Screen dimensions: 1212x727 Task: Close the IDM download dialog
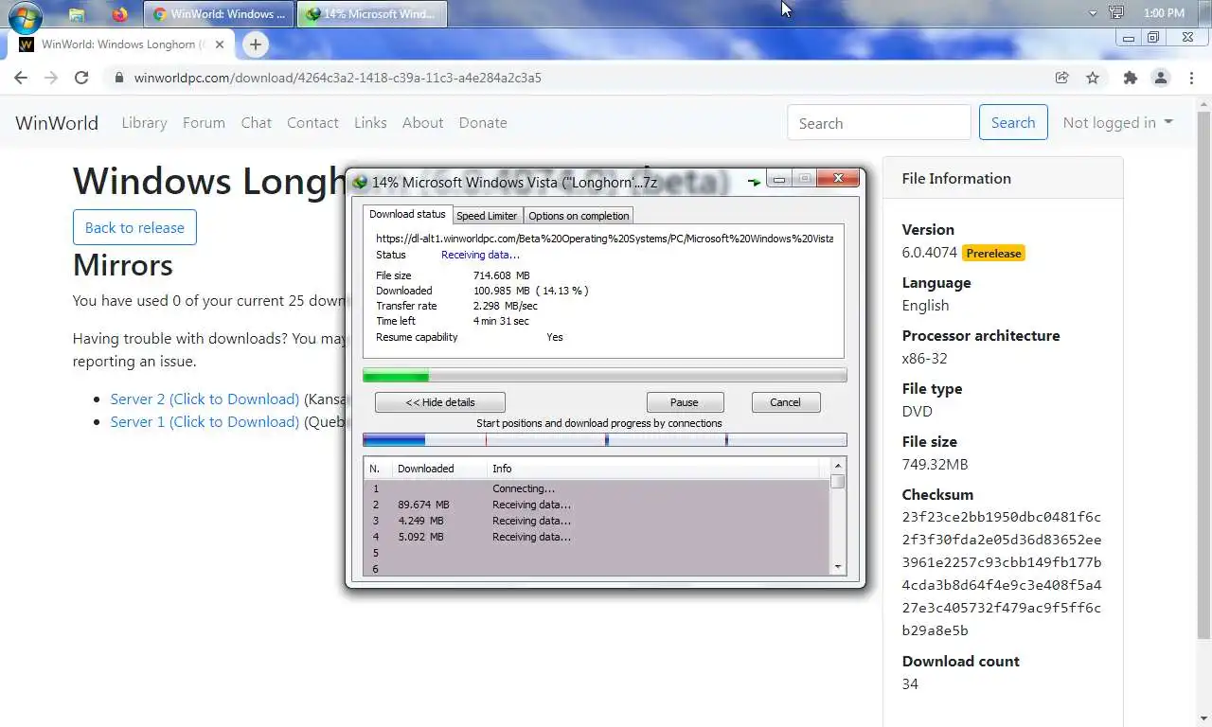point(837,179)
